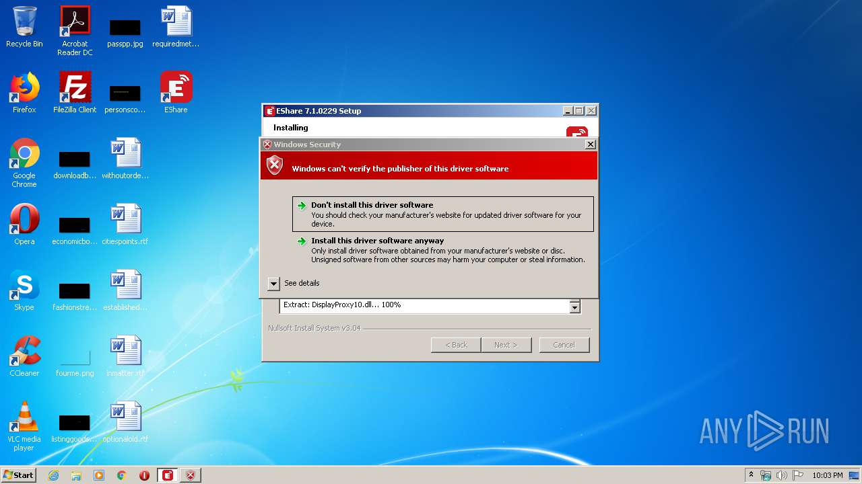862x484 pixels.
Task: Click Next button in EShare Setup
Action: (506, 345)
